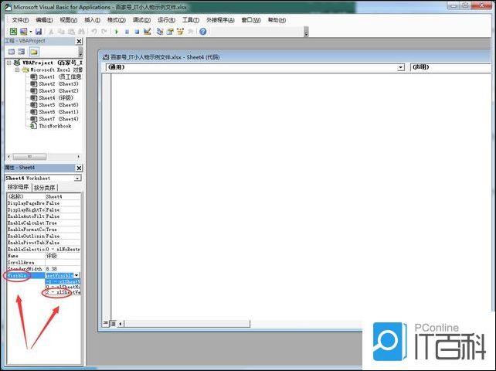
Task: Select Sheet2 (Sheet3) in project tree
Action: [x=54, y=84]
